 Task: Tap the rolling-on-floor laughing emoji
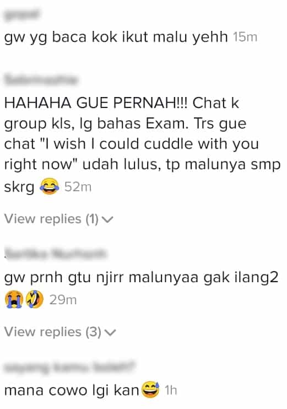point(34,299)
